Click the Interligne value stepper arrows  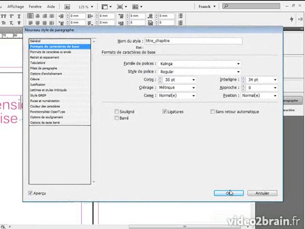[x=243, y=80]
